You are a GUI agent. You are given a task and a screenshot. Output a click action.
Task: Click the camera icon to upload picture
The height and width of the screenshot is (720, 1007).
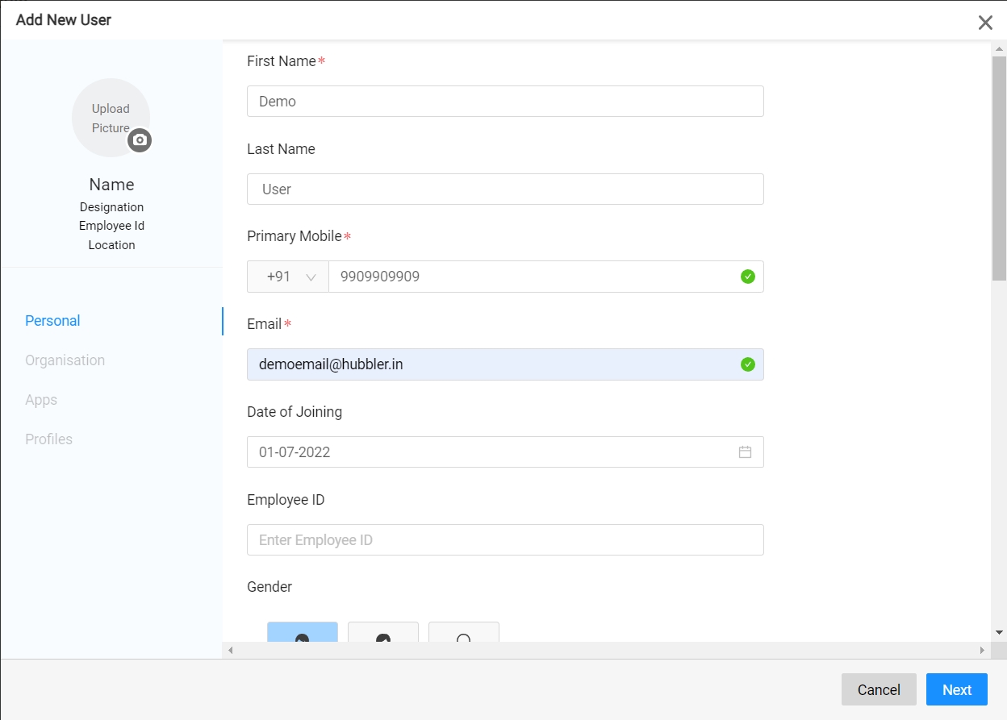pos(140,140)
